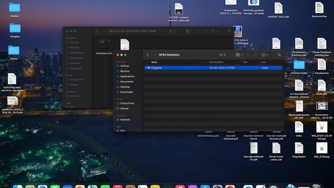The height and width of the screenshot is (188, 334).
Task: Open AirDrop in front Finder sidebar
Action: (x=125, y=66)
